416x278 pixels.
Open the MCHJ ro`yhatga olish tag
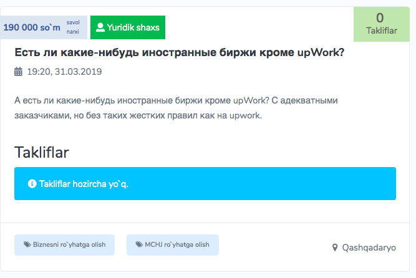173,245
